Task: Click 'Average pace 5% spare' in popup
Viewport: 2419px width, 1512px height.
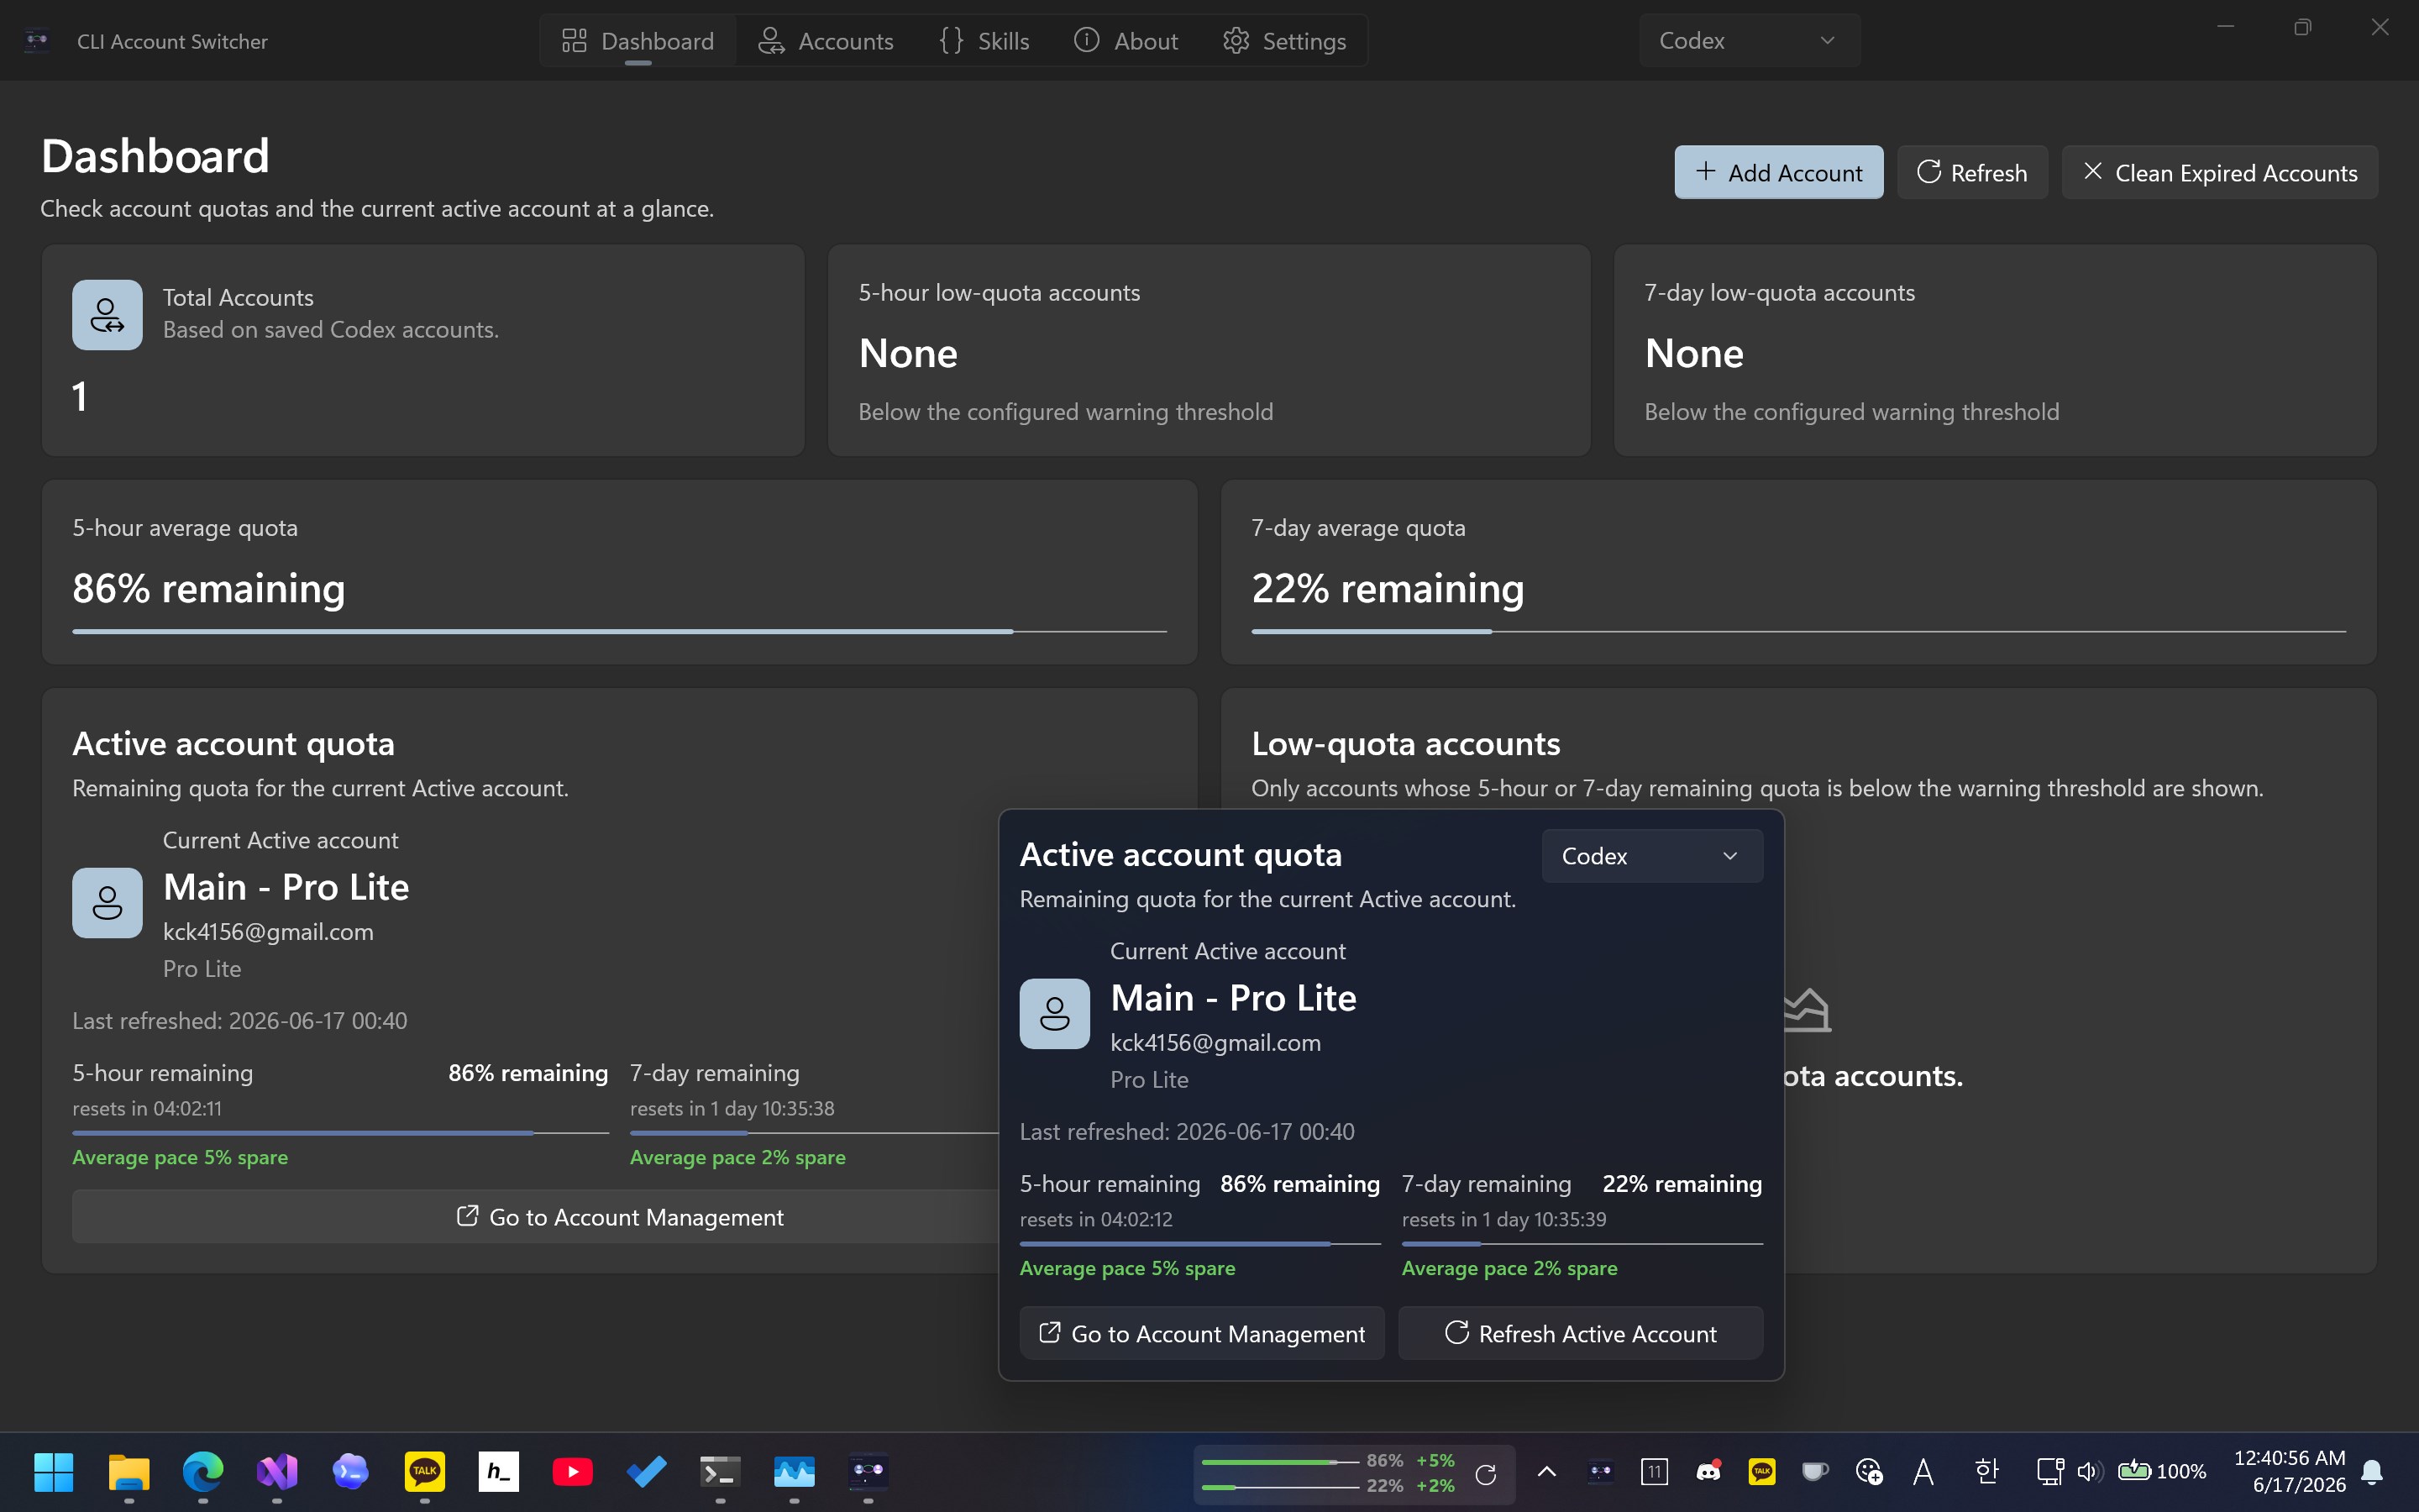Action: (x=1127, y=1268)
